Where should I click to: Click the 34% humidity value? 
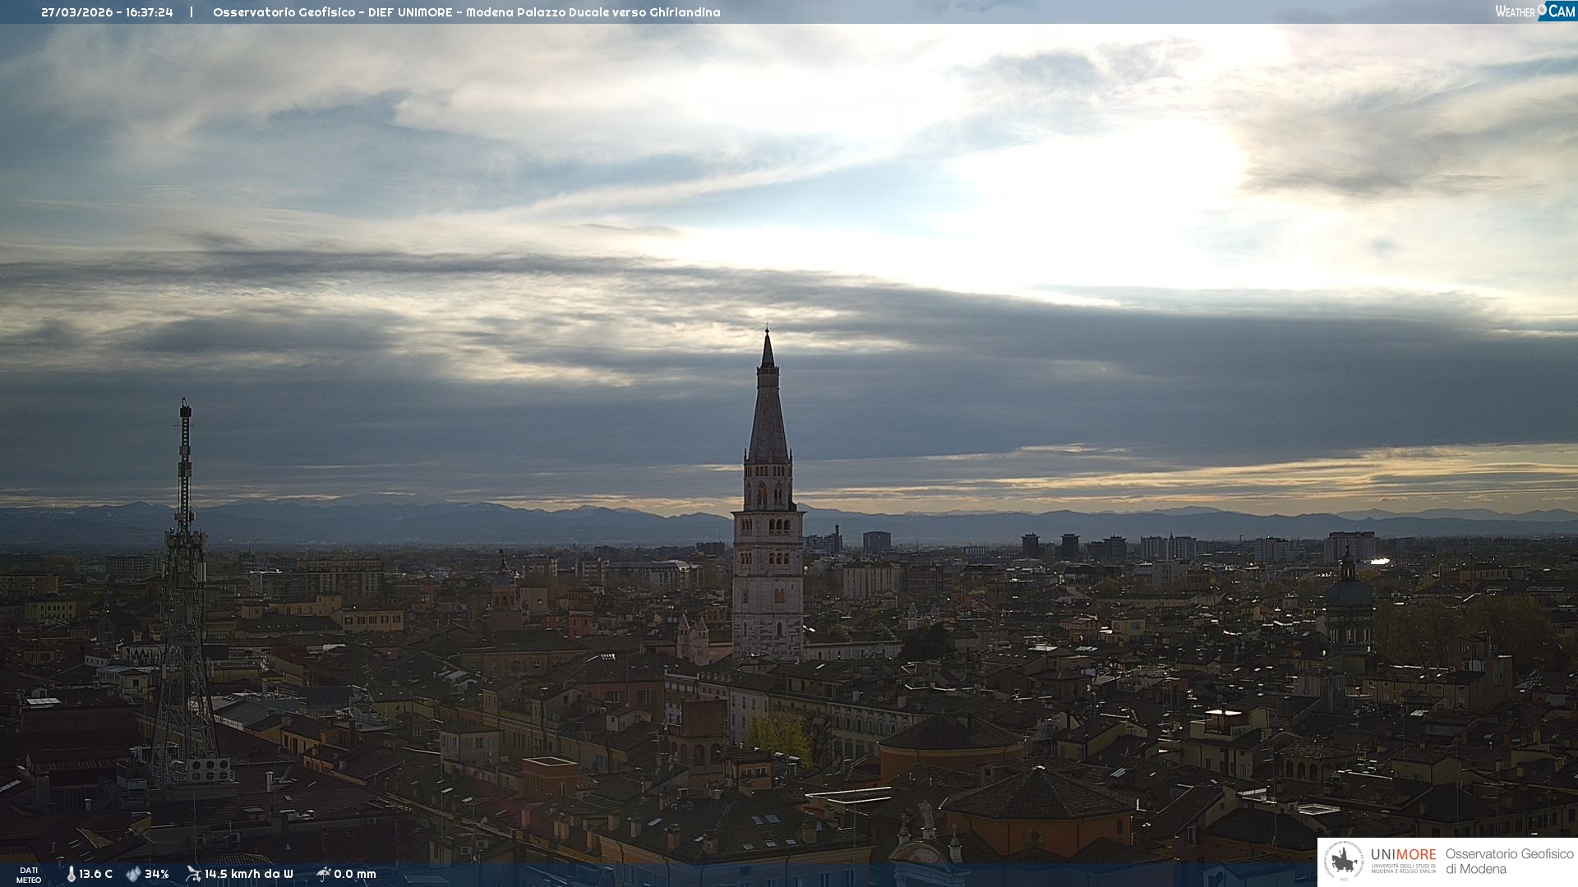(156, 874)
